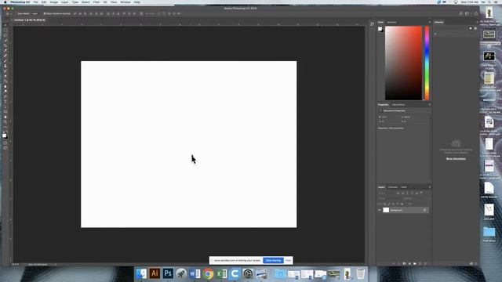Select the Gradient tool
Viewport: 502px width, 282px height.
[5, 81]
